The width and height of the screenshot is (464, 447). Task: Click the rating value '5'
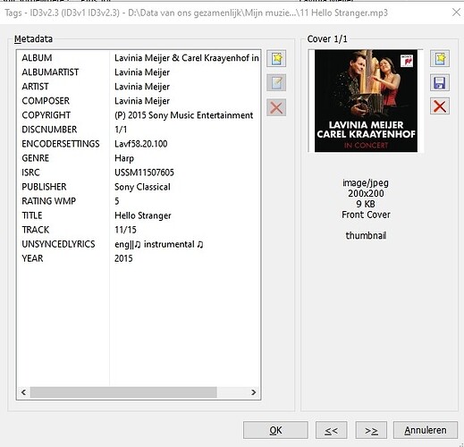point(117,201)
